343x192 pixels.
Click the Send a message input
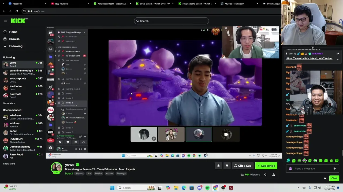(312, 169)
